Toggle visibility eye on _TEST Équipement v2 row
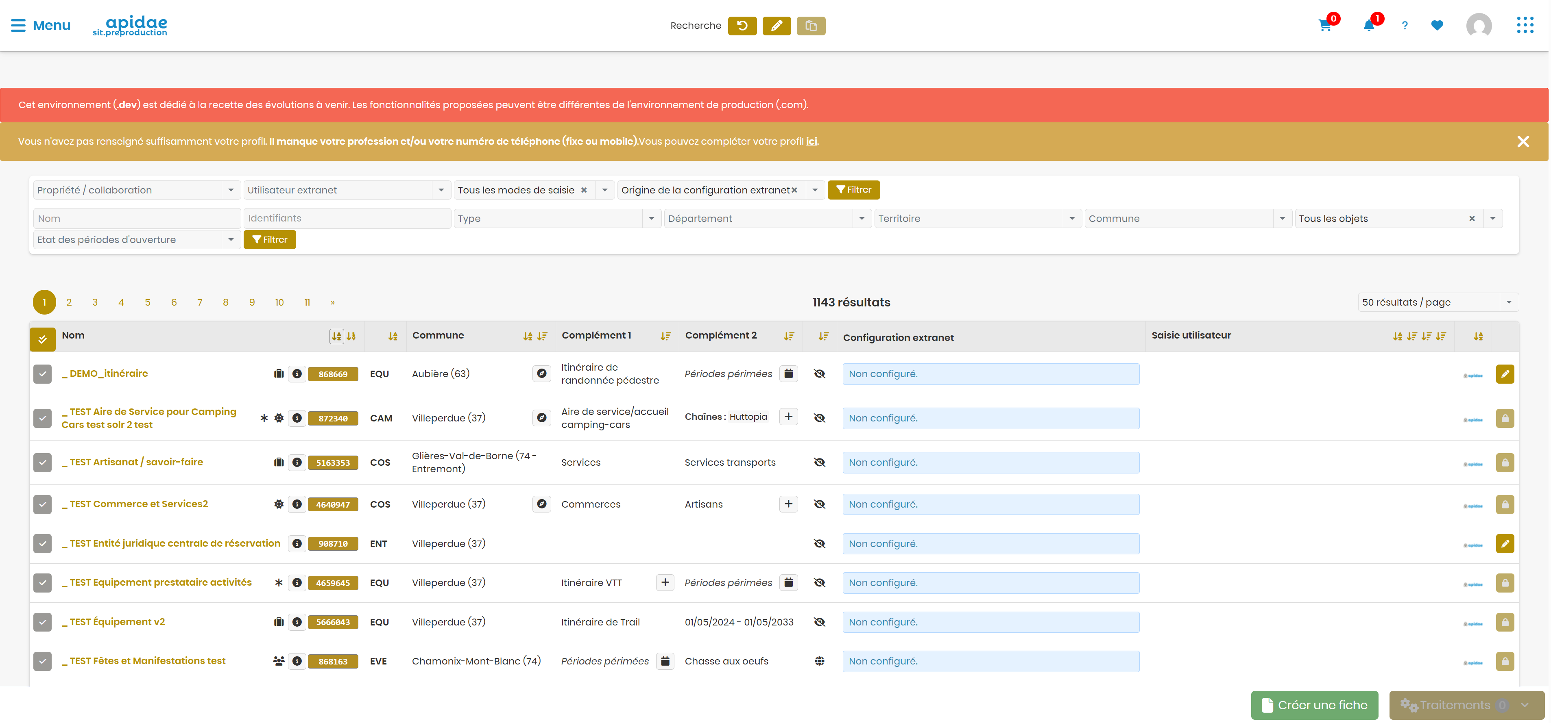Viewport: 1551px width, 723px height. [820, 622]
